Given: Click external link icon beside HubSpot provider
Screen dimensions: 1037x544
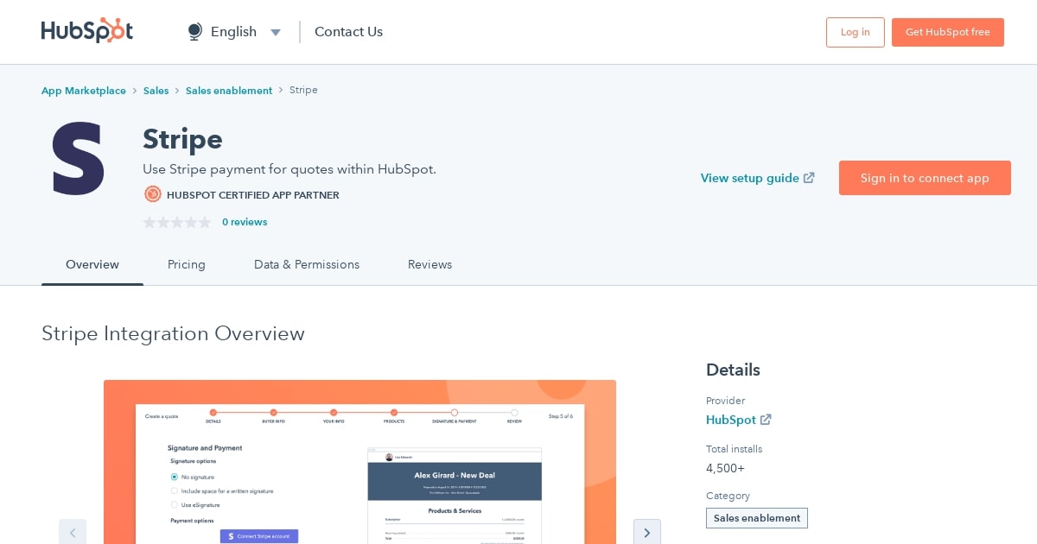Looking at the screenshot, I should (x=766, y=420).
